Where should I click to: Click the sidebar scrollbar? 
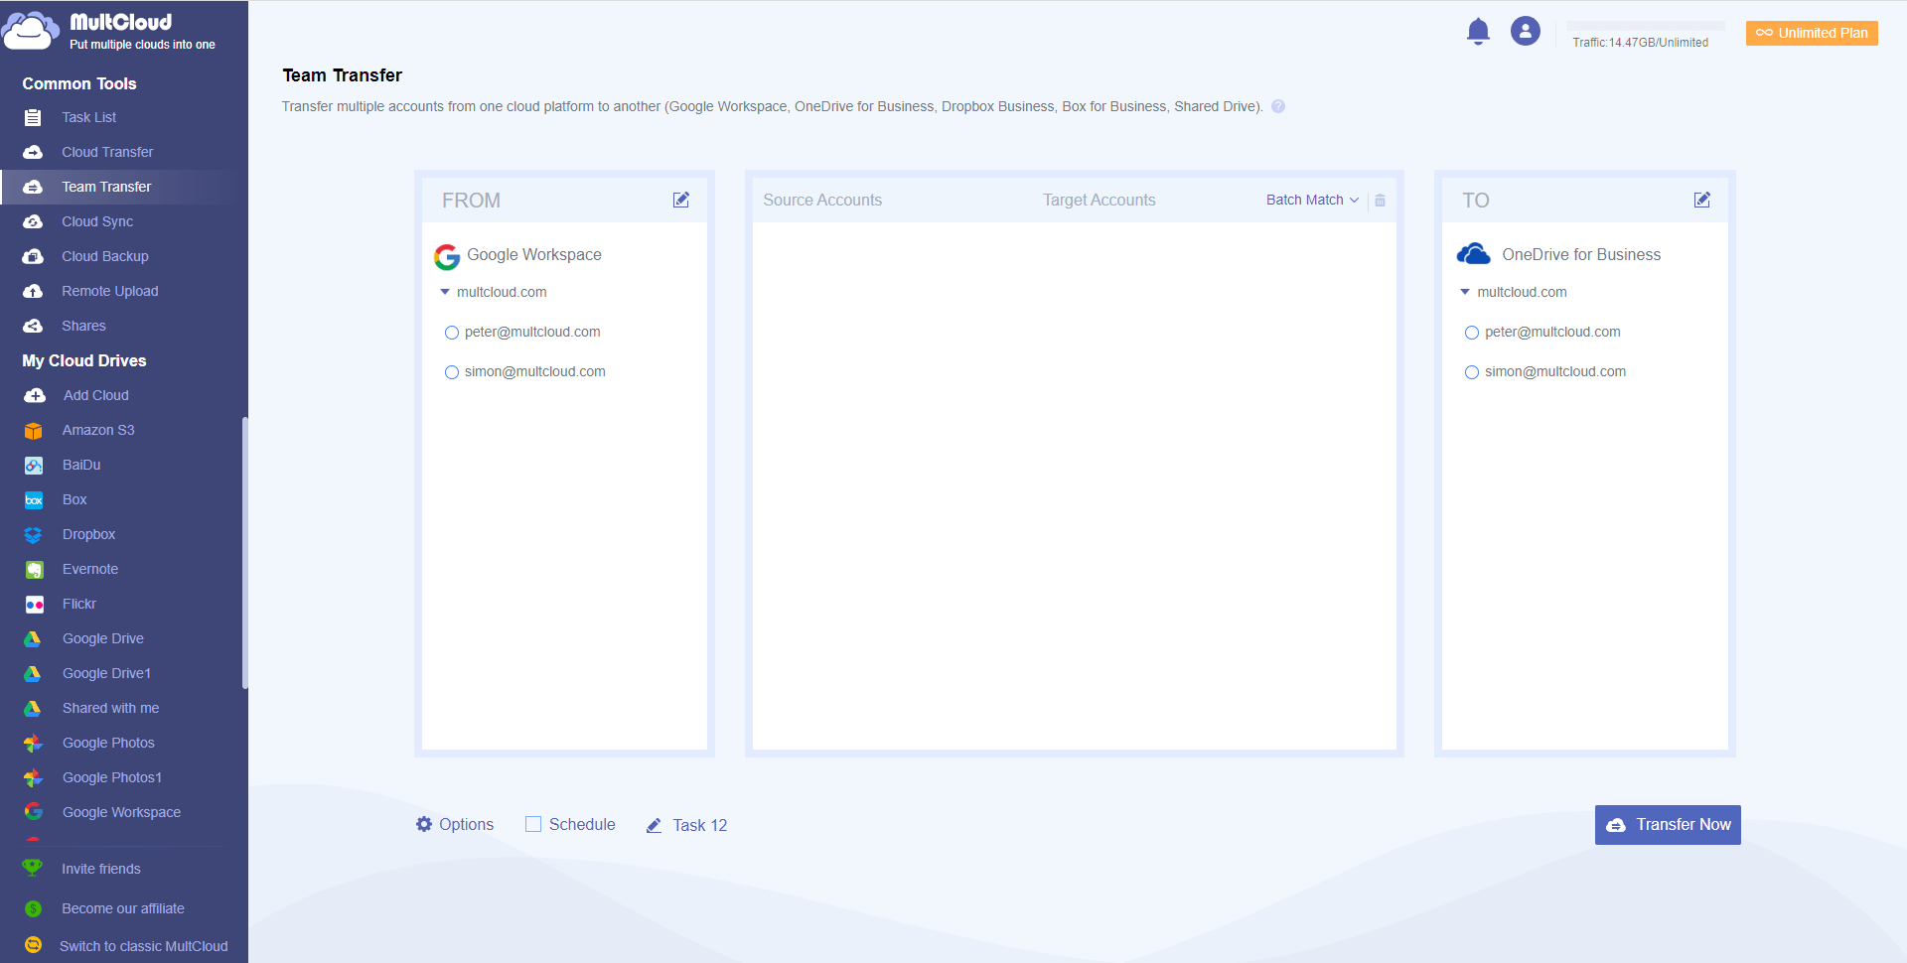pos(244,552)
